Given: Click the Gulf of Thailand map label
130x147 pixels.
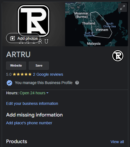Looking at the screenshot, I should pos(89,34).
